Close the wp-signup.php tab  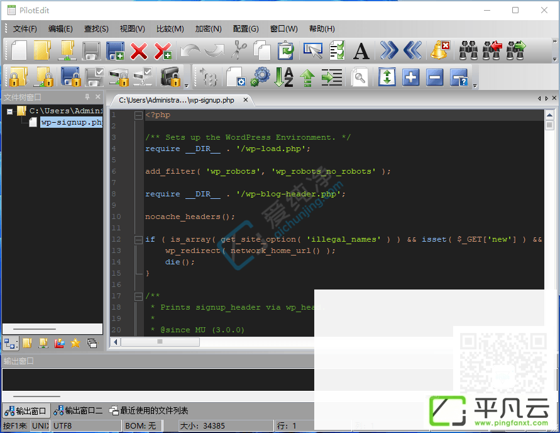click(x=245, y=100)
